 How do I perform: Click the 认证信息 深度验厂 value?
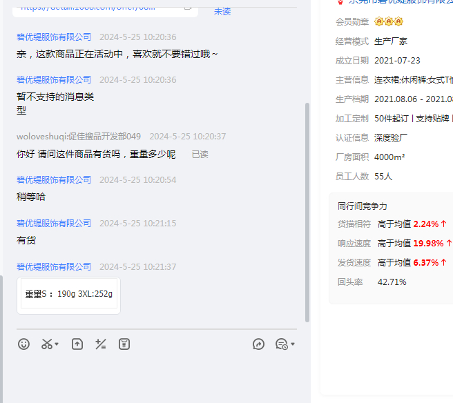click(391, 138)
